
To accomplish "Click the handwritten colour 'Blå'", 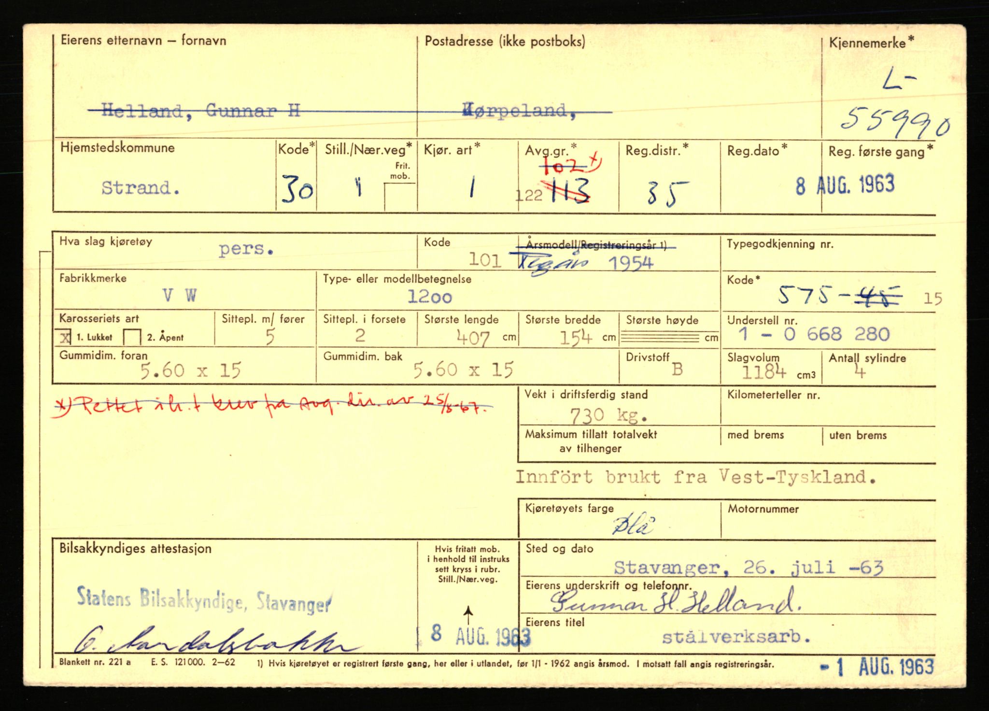I will pyautogui.click(x=634, y=525).
